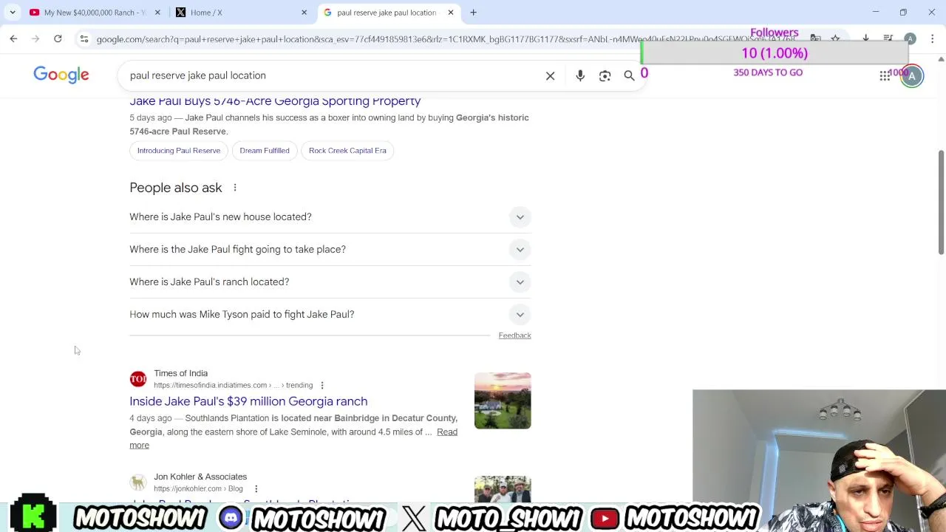This screenshot has height=532, width=946.
Task: Start voice search with microphone icon
Action: (x=580, y=75)
